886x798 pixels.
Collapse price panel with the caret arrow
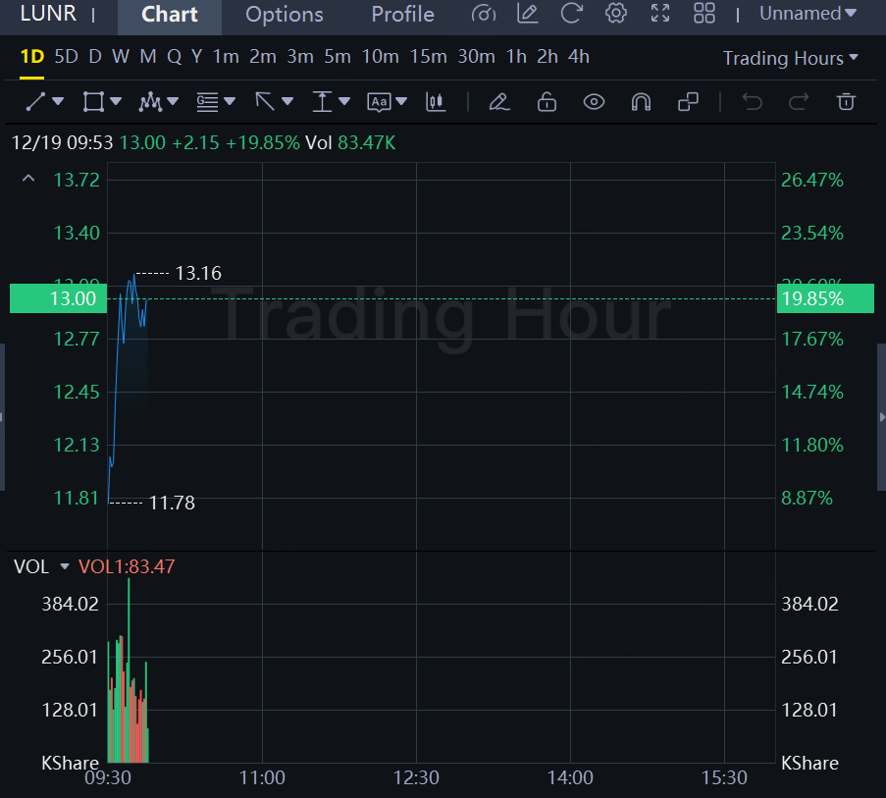(x=28, y=179)
